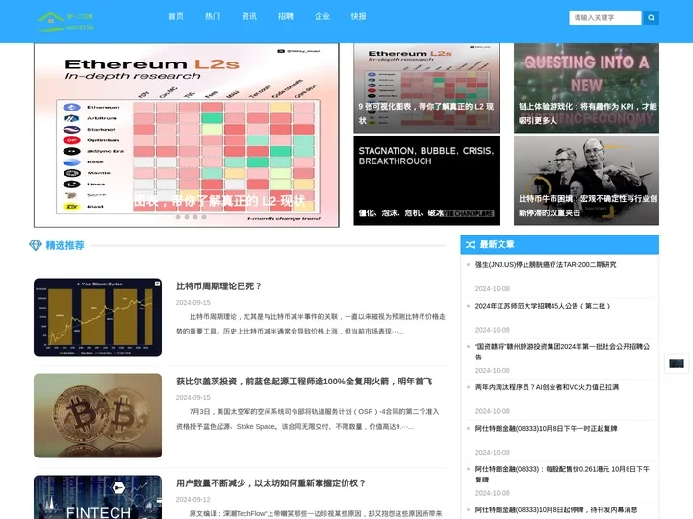This screenshot has width=693, height=519.
Task: Open the 快报 navigation menu item
Action: point(358,16)
